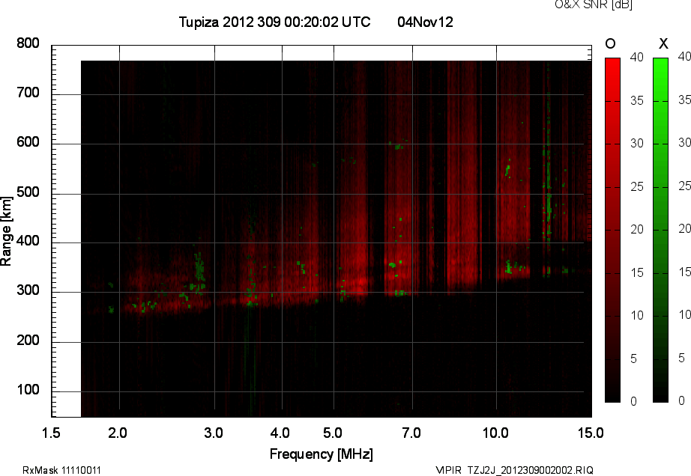Click the 'RxMask 11110011' footer text
Viewport: 691px width, 476px height.
point(62,470)
